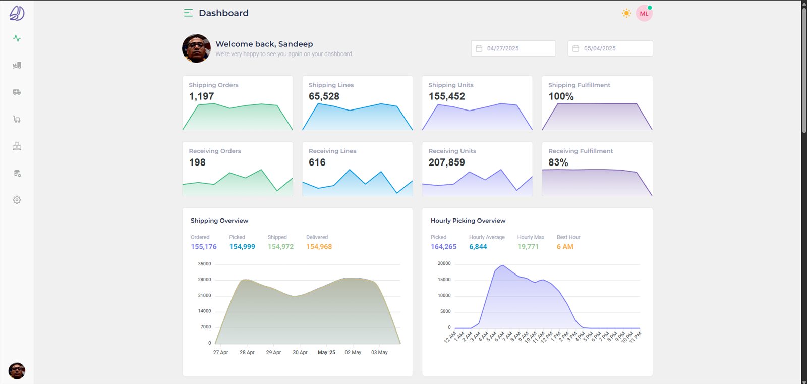The height and width of the screenshot is (384, 807).
Task: Click the Hourly Picking Overview heading
Action: (x=468, y=221)
